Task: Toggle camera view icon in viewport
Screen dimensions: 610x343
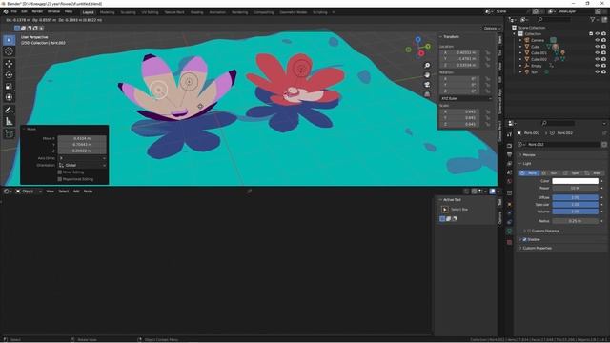Action: (x=427, y=85)
